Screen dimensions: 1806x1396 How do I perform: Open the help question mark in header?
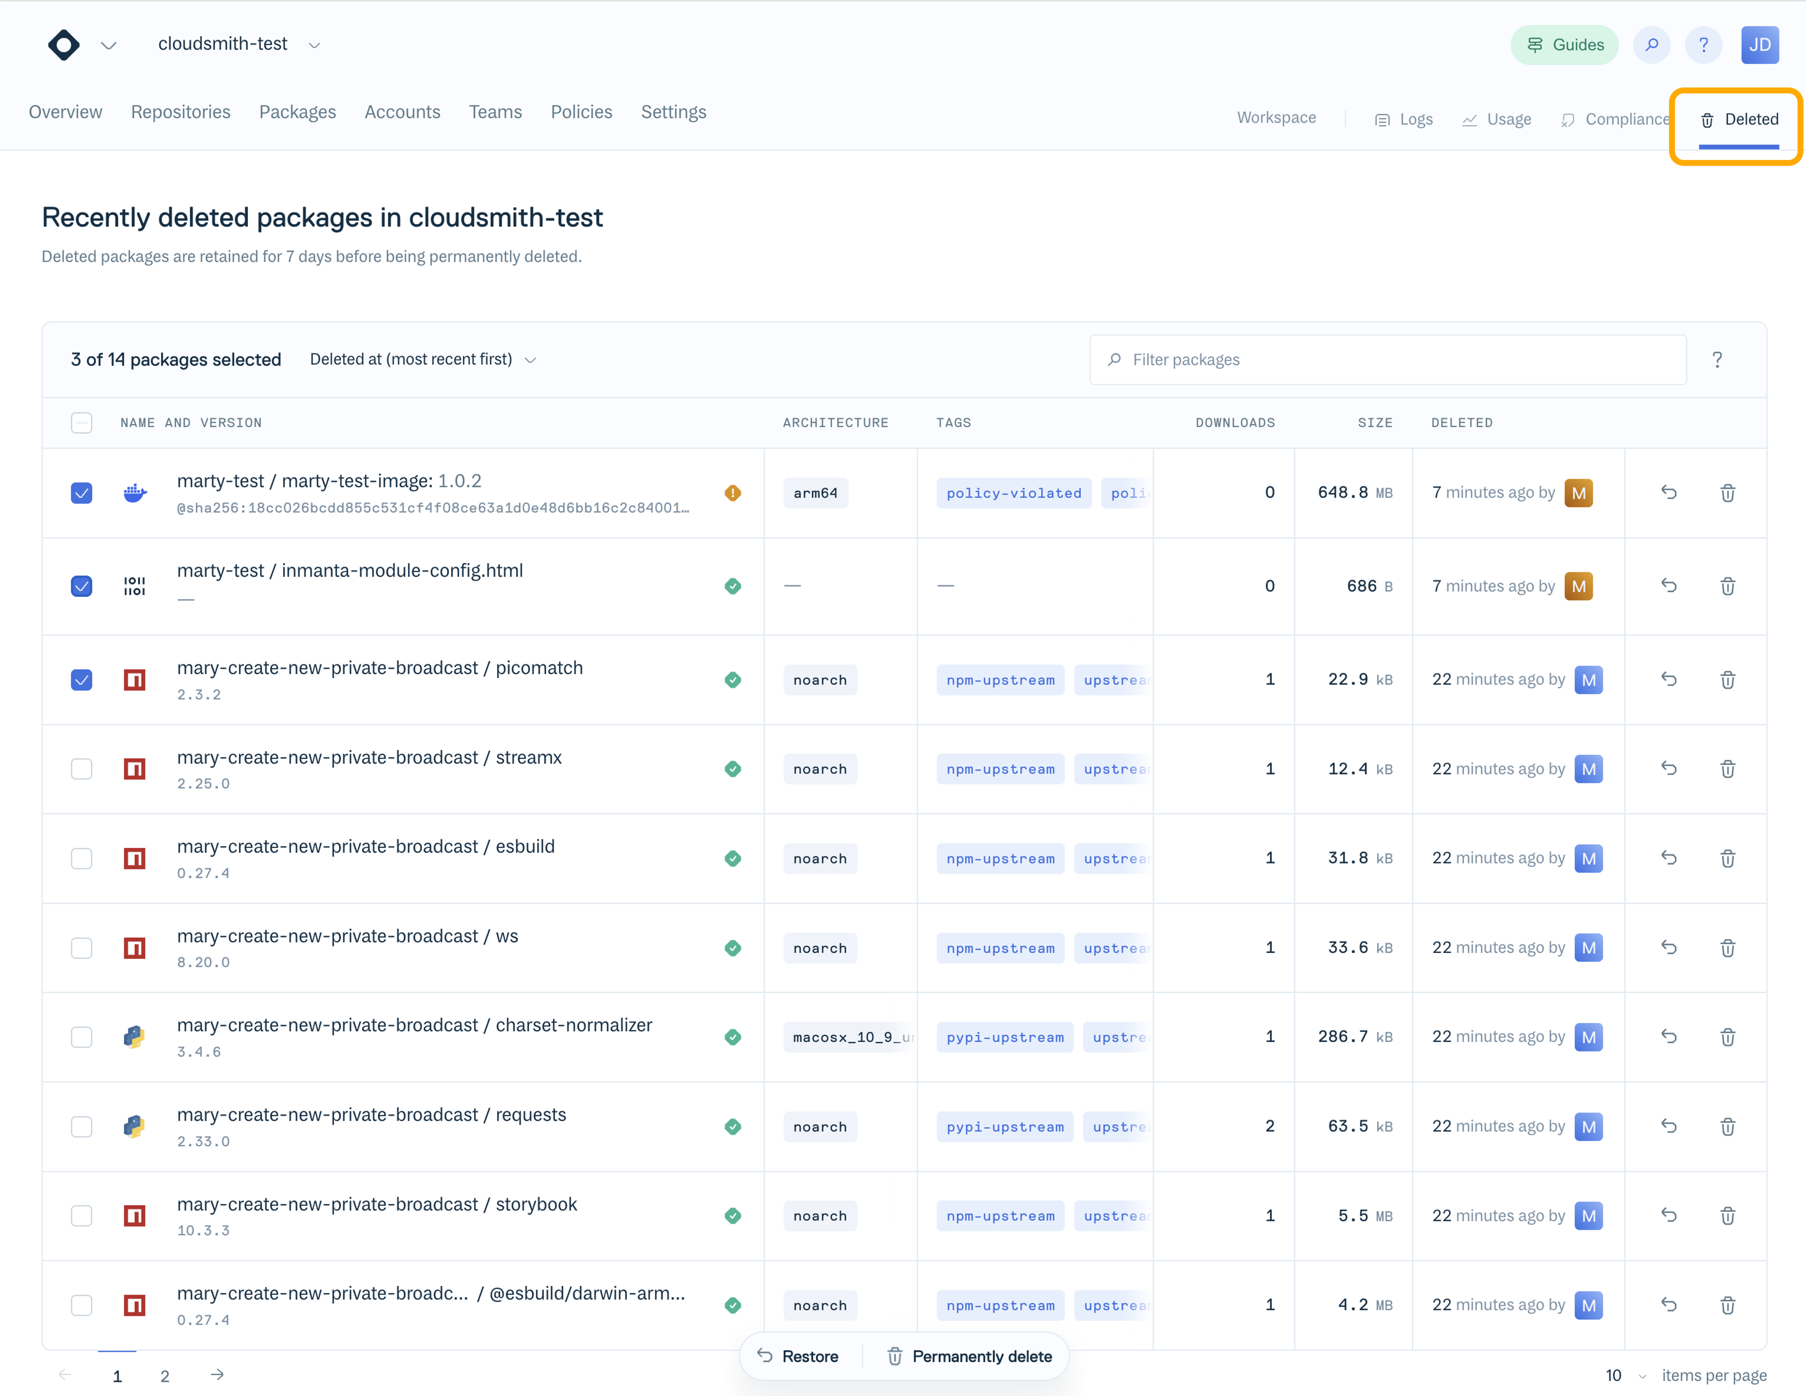(1703, 45)
